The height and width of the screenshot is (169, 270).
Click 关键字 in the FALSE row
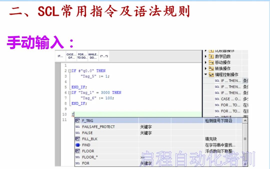(x=146, y=133)
